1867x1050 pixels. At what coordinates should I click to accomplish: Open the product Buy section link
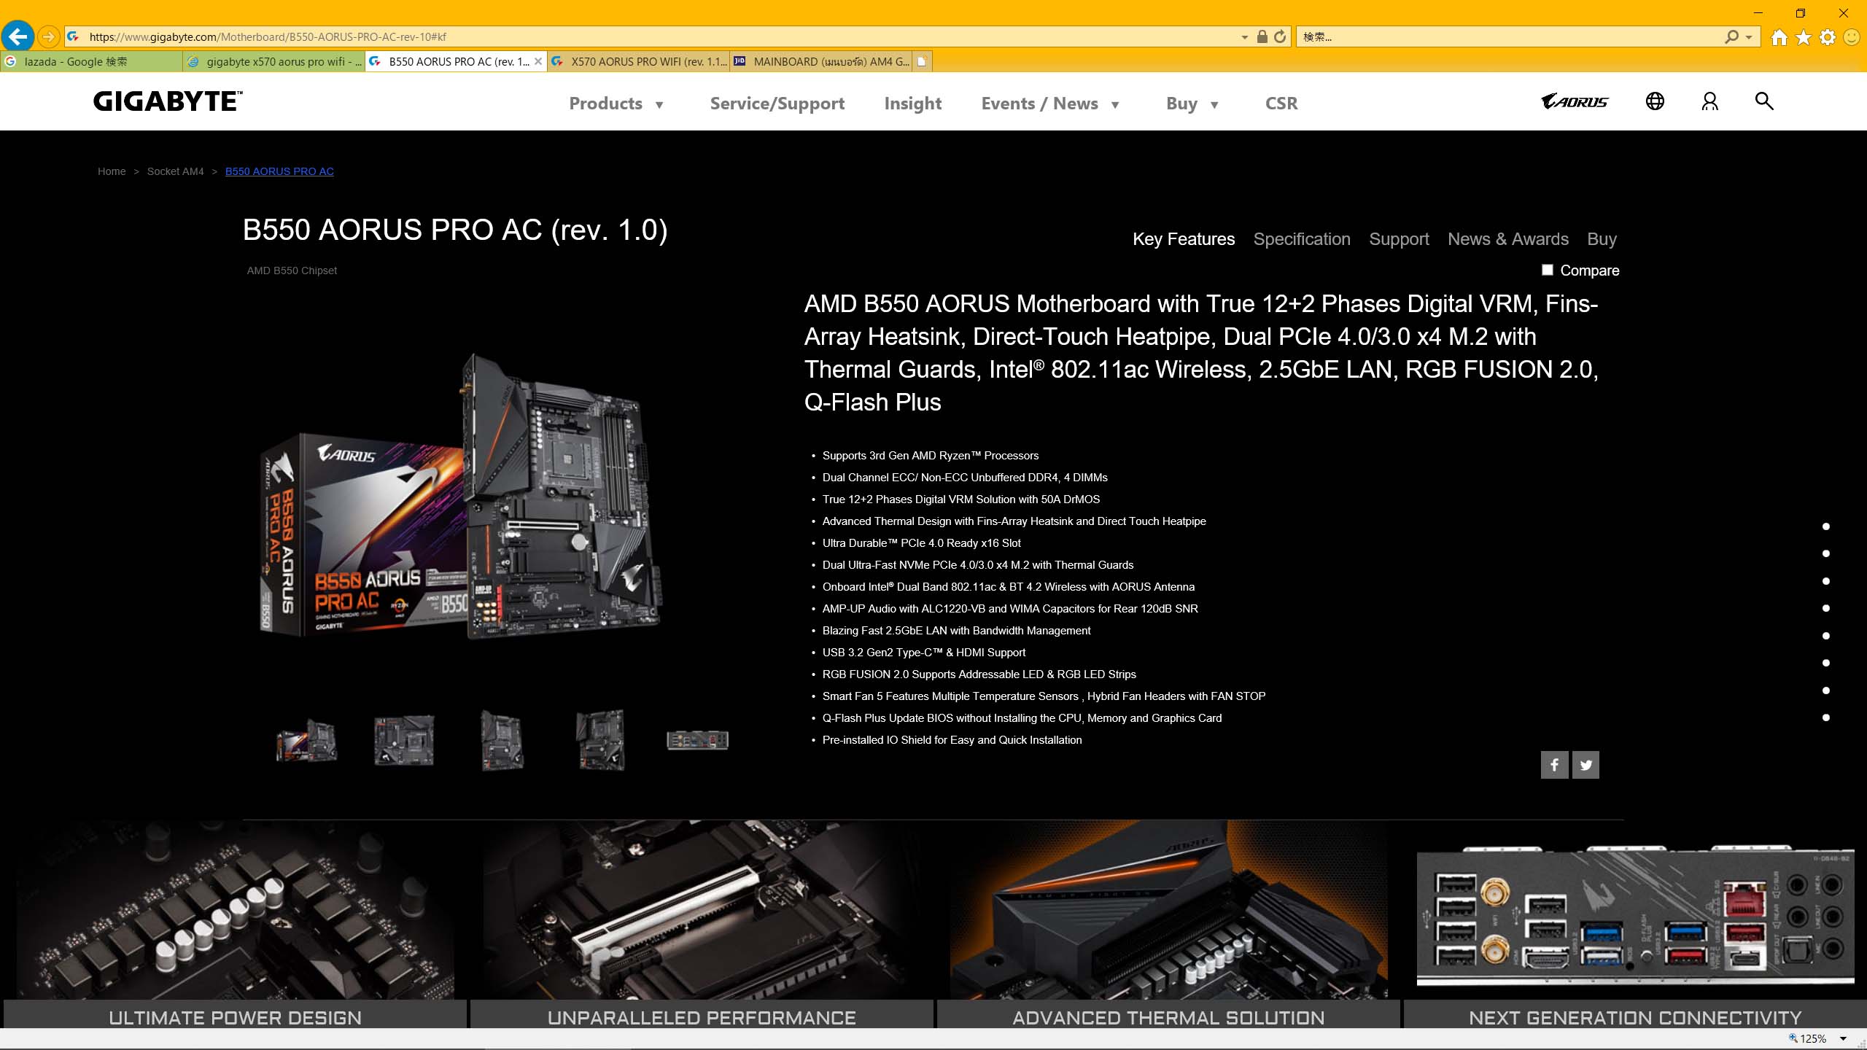point(1602,239)
